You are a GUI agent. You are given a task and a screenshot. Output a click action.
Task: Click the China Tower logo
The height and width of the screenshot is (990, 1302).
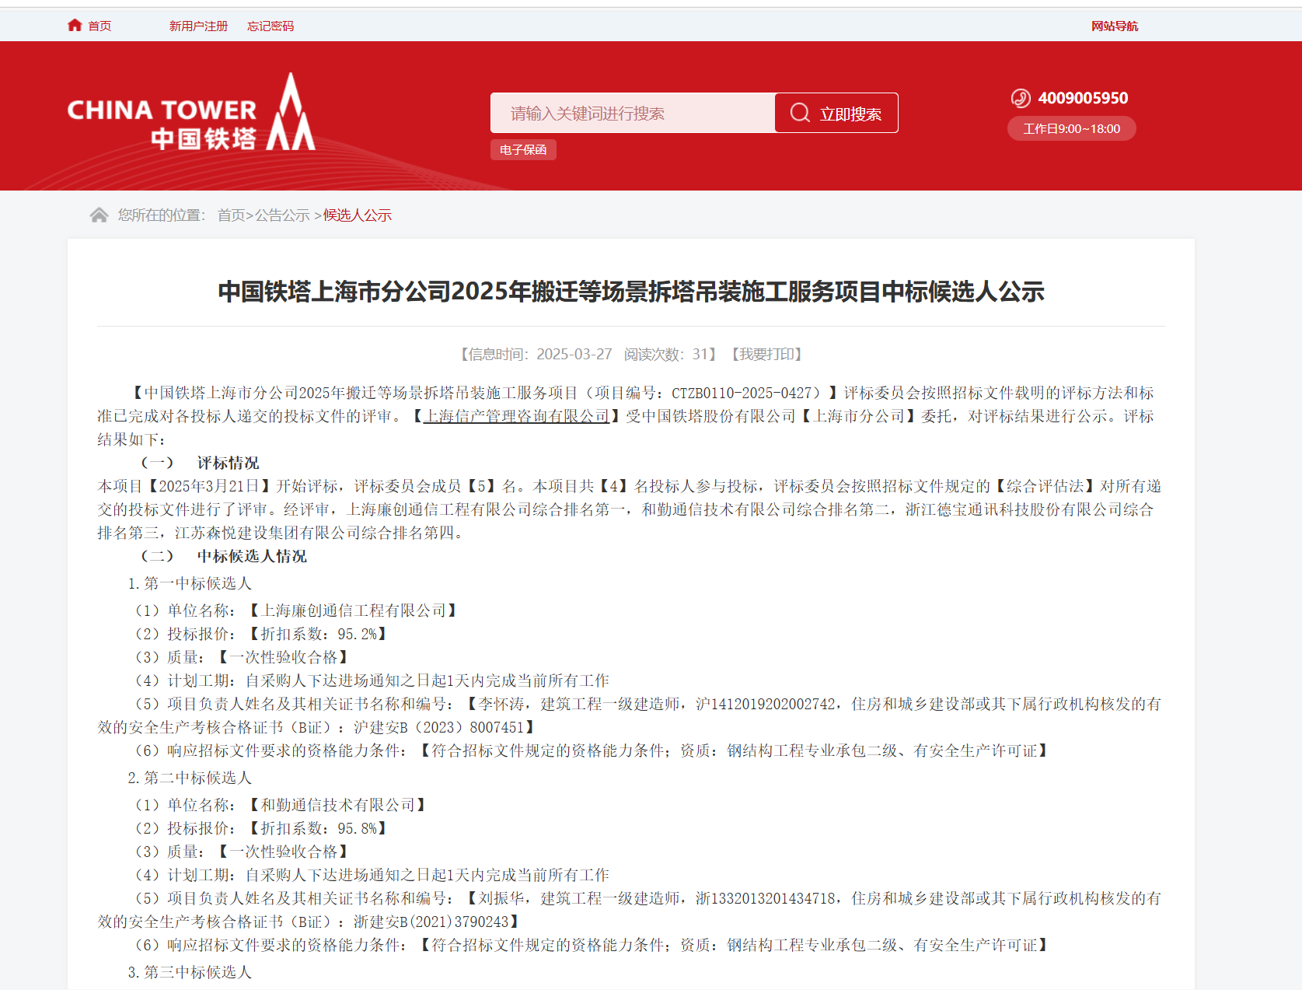click(191, 114)
